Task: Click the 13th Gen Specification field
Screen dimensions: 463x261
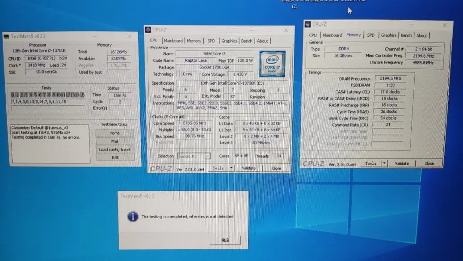Action: point(232,83)
